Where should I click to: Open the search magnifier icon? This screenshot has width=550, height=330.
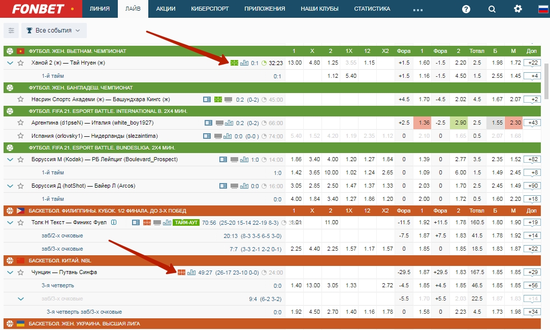(x=492, y=9)
